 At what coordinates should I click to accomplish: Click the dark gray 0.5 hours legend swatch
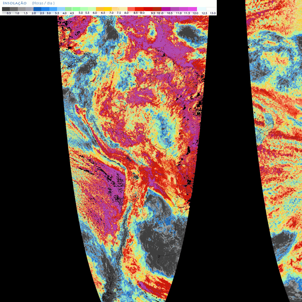pyautogui.click(x=6, y=9)
